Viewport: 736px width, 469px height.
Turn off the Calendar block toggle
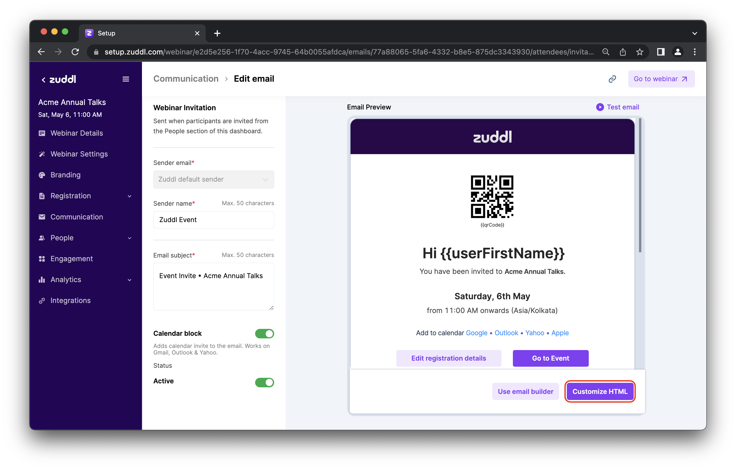click(x=264, y=334)
